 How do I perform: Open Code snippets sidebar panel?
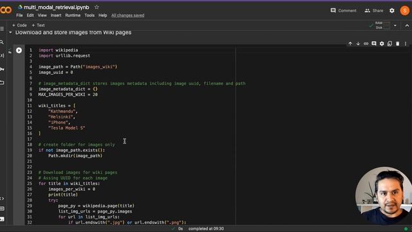pos(2,198)
